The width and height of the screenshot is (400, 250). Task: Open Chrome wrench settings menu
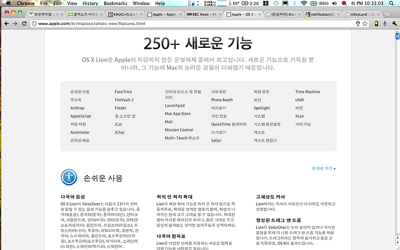[394, 23]
